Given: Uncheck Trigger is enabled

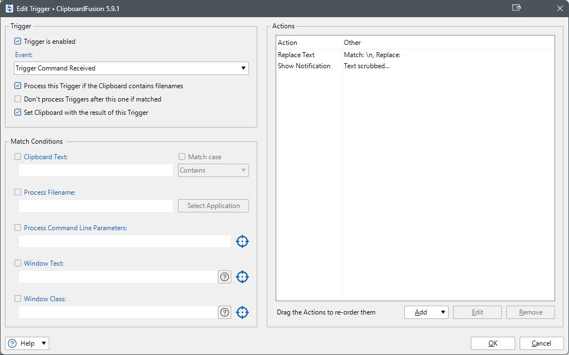Looking at the screenshot, I should click(x=18, y=42).
